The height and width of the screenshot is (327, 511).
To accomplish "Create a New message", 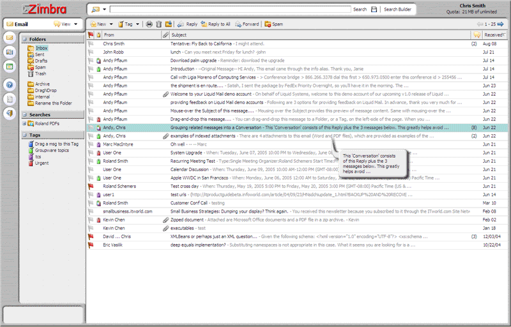I will pos(98,24).
